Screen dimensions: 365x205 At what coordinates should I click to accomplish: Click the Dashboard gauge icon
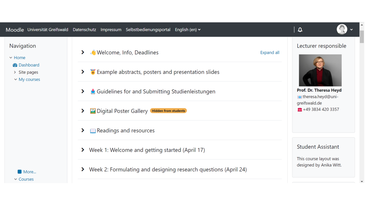pyautogui.click(x=15, y=65)
